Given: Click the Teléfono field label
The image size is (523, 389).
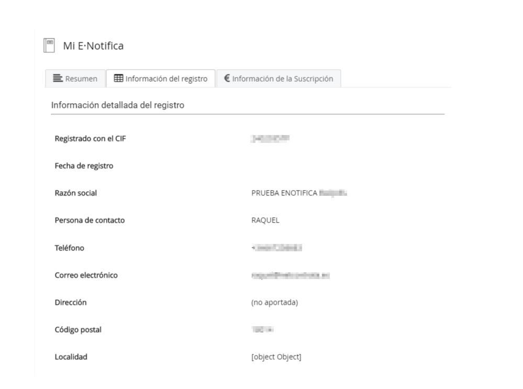Looking at the screenshot, I should 70,248.
